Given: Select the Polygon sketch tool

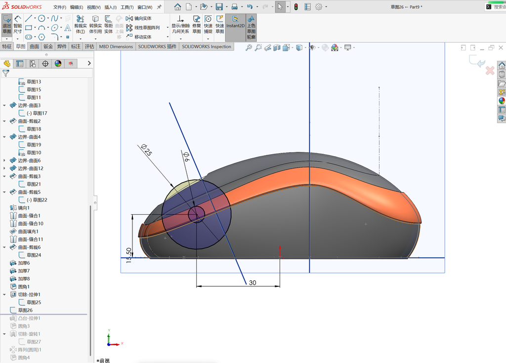Looking at the screenshot, I should coord(42,37).
